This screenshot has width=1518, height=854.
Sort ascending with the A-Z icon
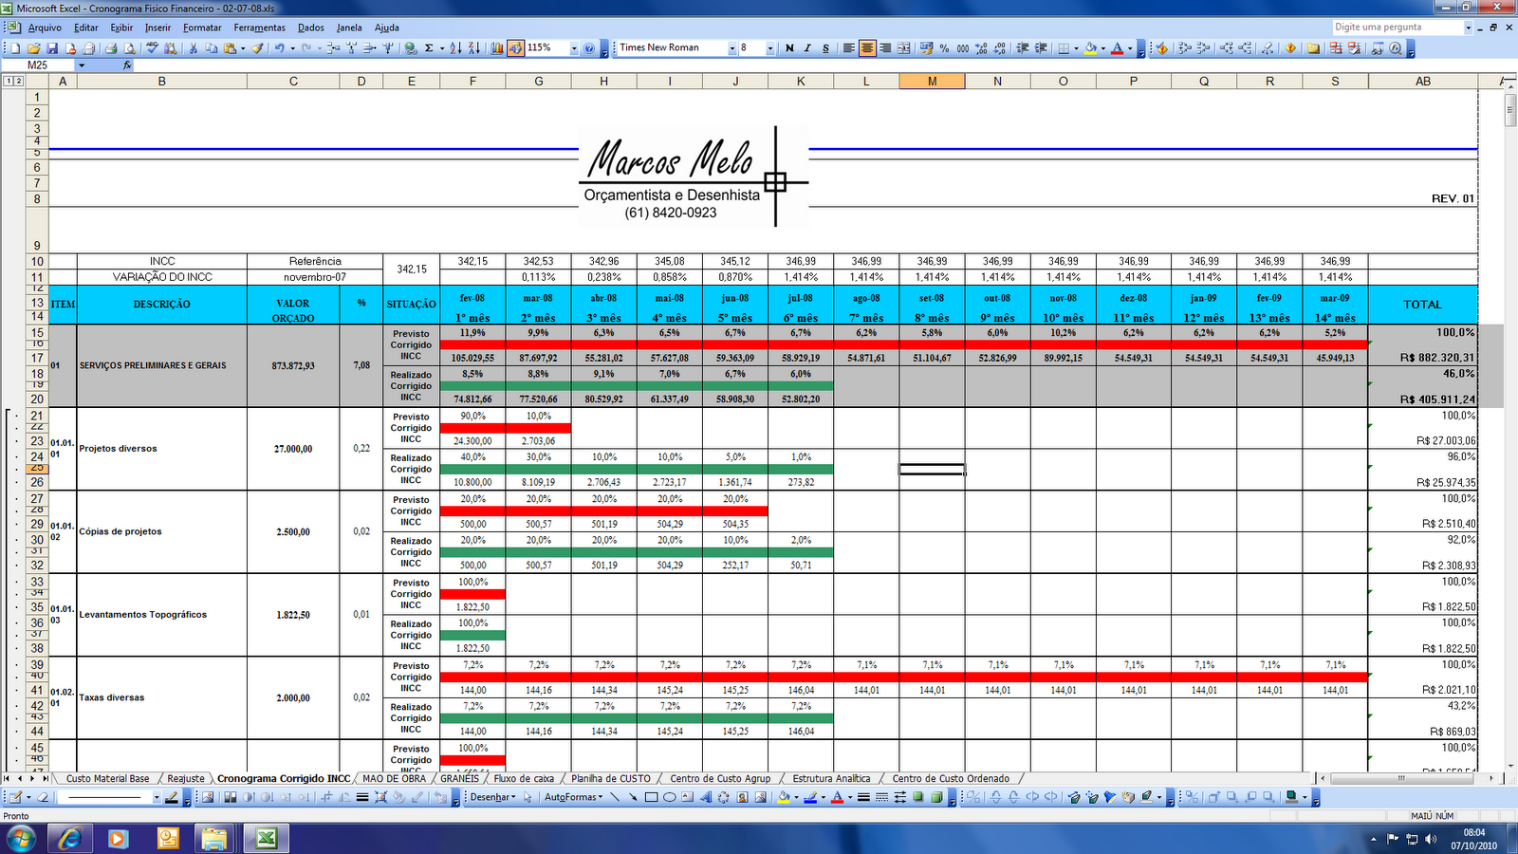(x=455, y=47)
